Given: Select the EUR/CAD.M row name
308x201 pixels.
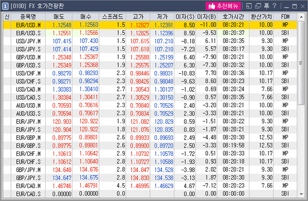Looking at the screenshot, I should 28,186.
